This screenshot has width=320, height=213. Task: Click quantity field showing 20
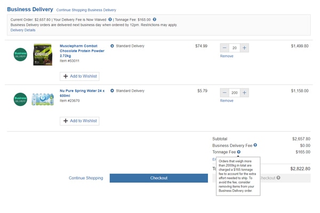pos(235,48)
